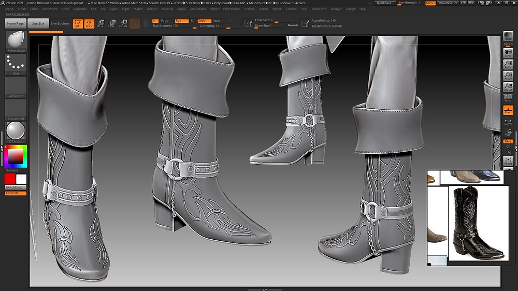Screen dimensions: 518x291
Task: Open the Alpha Off selector
Action: (16, 87)
